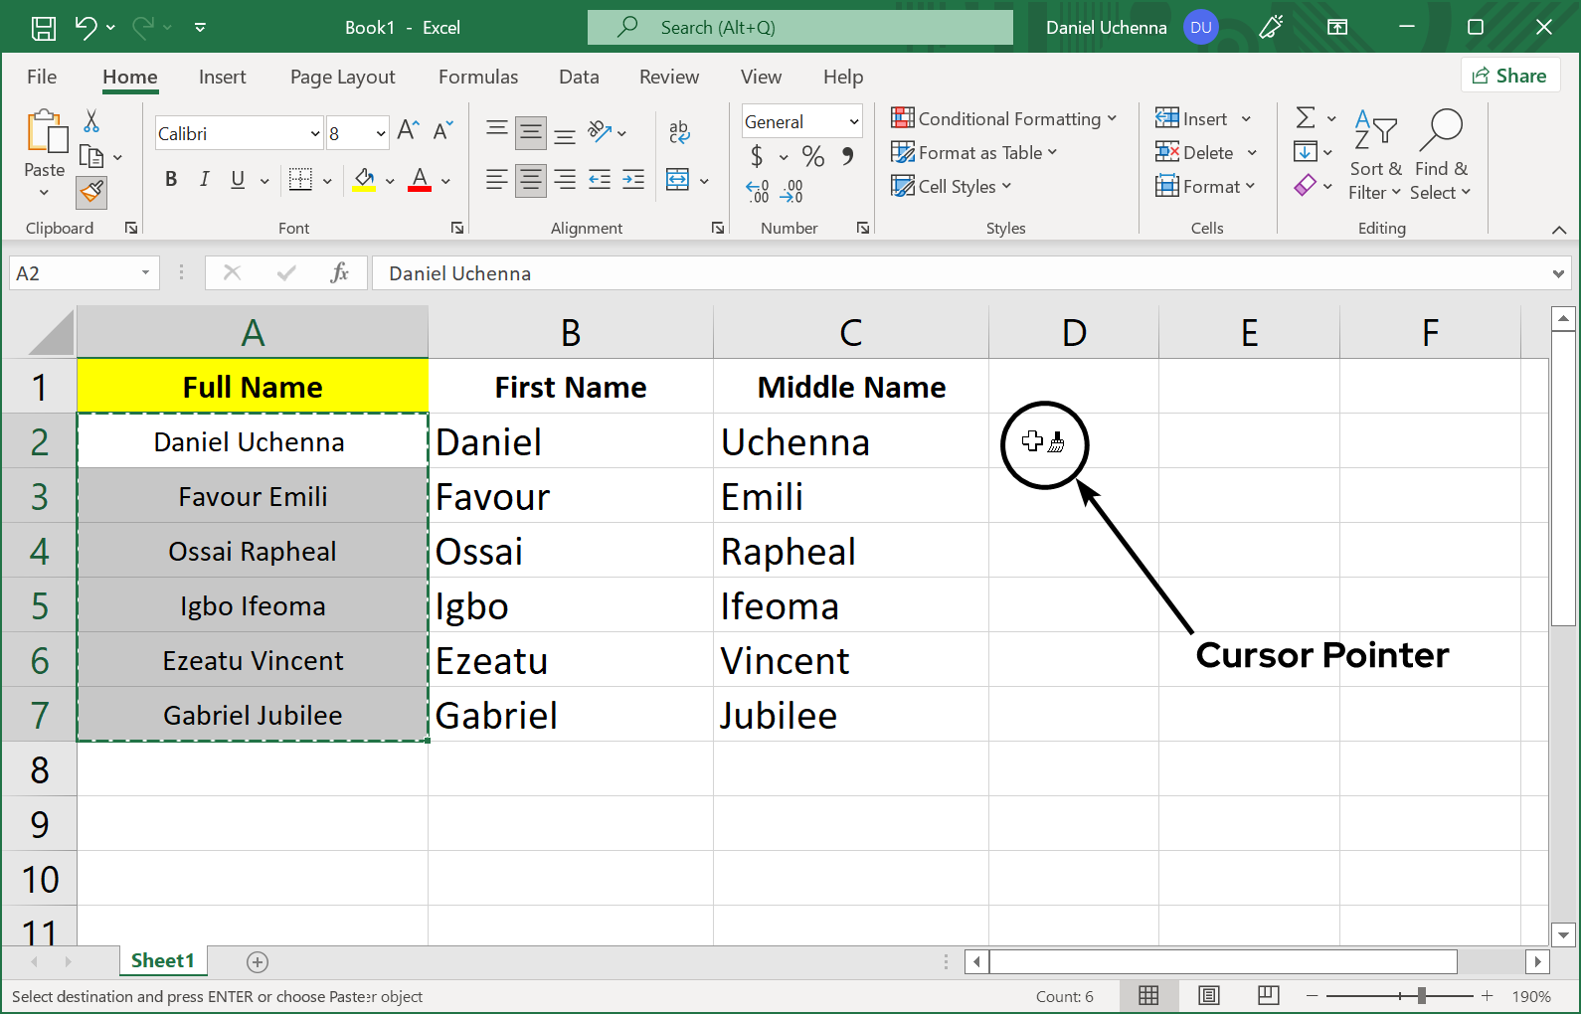Screen dimensions: 1581x1014
Task: Click the Wrap Text icon
Action: click(x=679, y=130)
